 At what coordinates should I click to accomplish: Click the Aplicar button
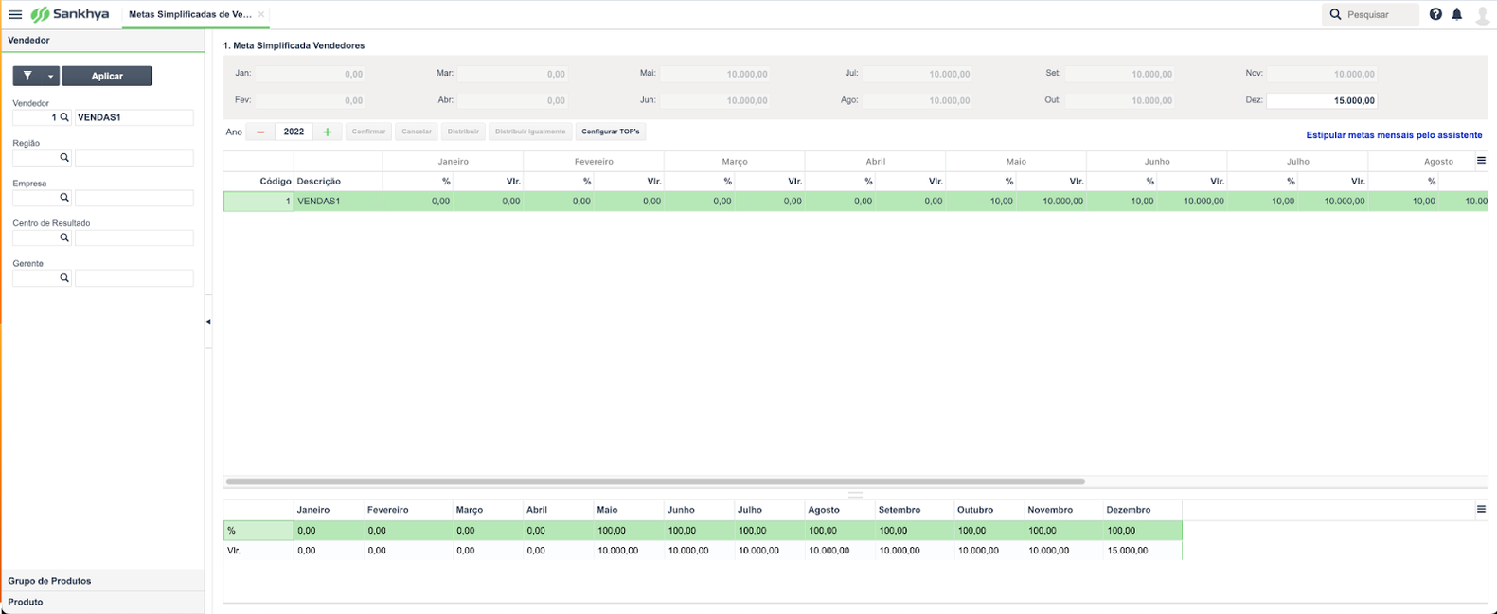pyautogui.click(x=107, y=76)
